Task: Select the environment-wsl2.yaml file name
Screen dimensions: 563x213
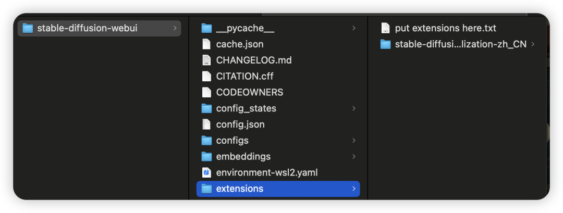Action: pyautogui.click(x=267, y=172)
